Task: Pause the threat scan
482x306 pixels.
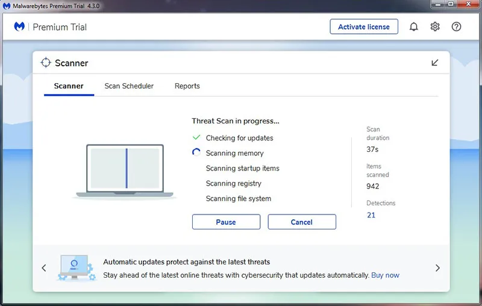Action: tap(226, 222)
